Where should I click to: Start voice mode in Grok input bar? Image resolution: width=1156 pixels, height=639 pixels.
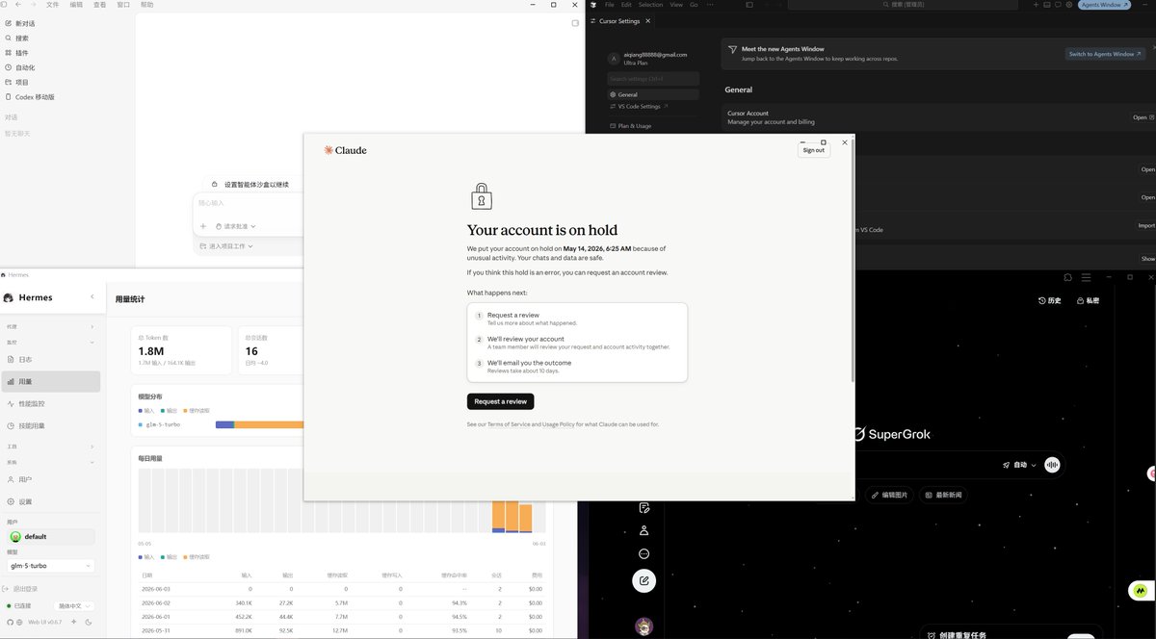point(1053,465)
